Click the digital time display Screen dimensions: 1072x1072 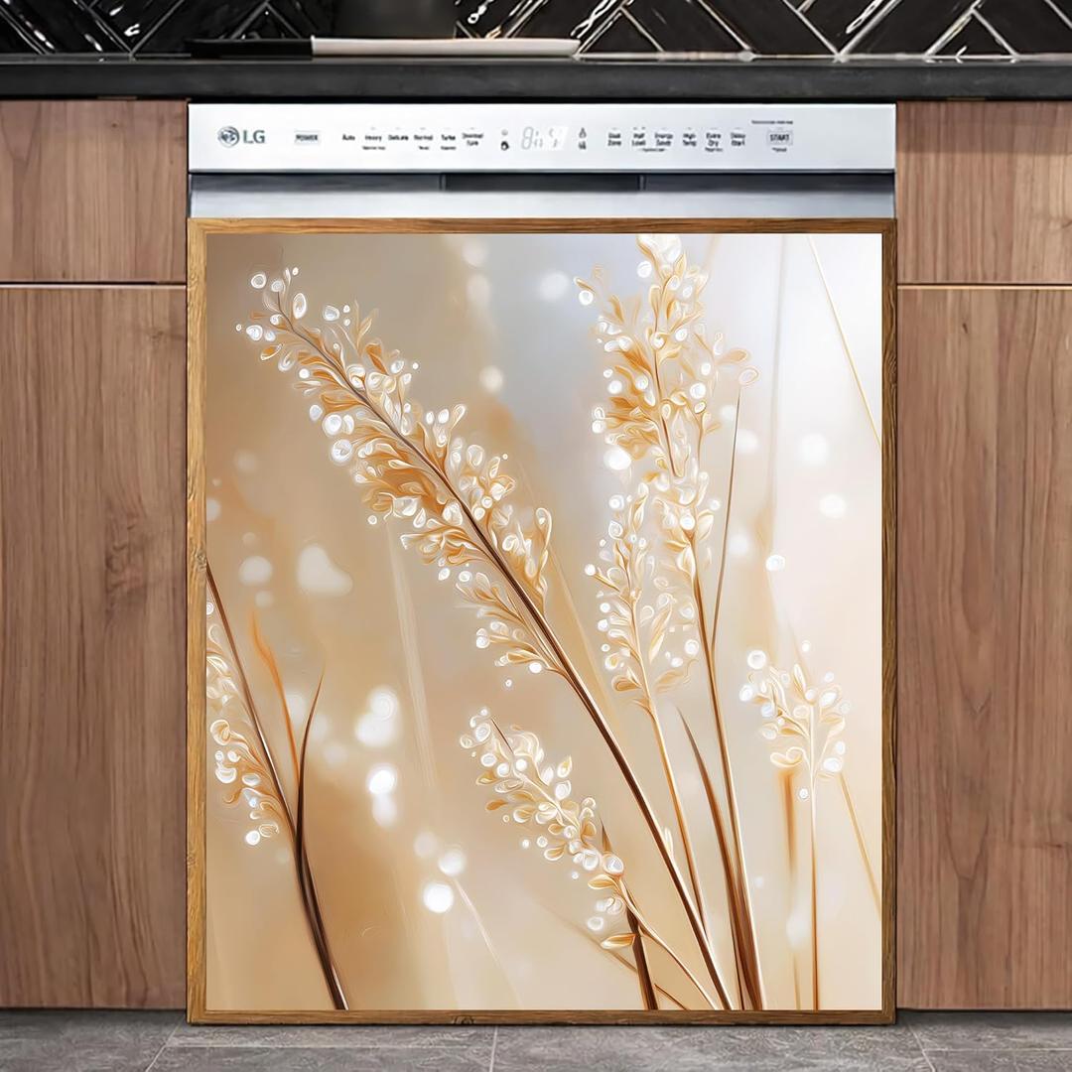pyautogui.click(x=544, y=138)
